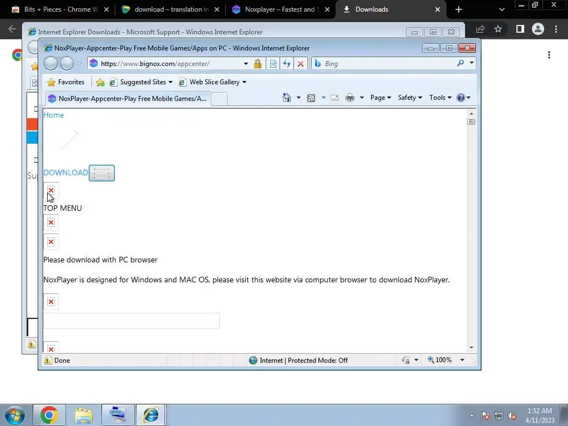Click the scrollbar down arrow
This screenshot has width=568, height=426.
pos(471,348)
